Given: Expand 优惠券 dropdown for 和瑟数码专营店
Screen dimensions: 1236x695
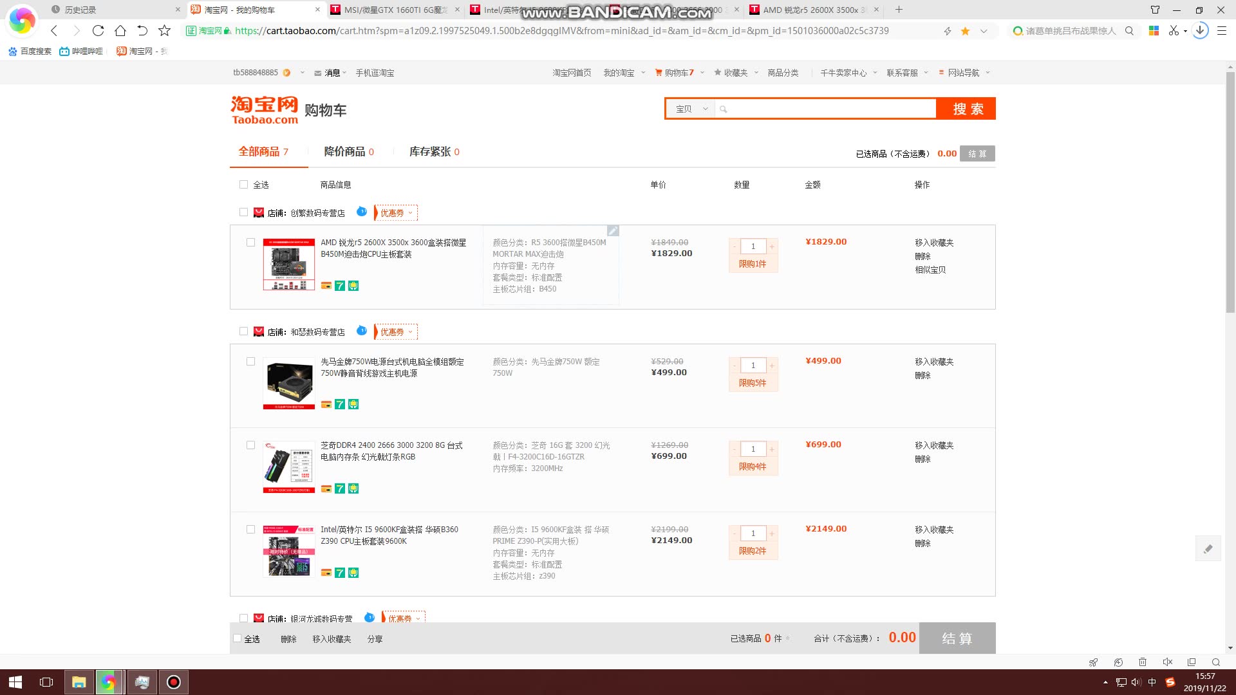Looking at the screenshot, I should (x=396, y=331).
